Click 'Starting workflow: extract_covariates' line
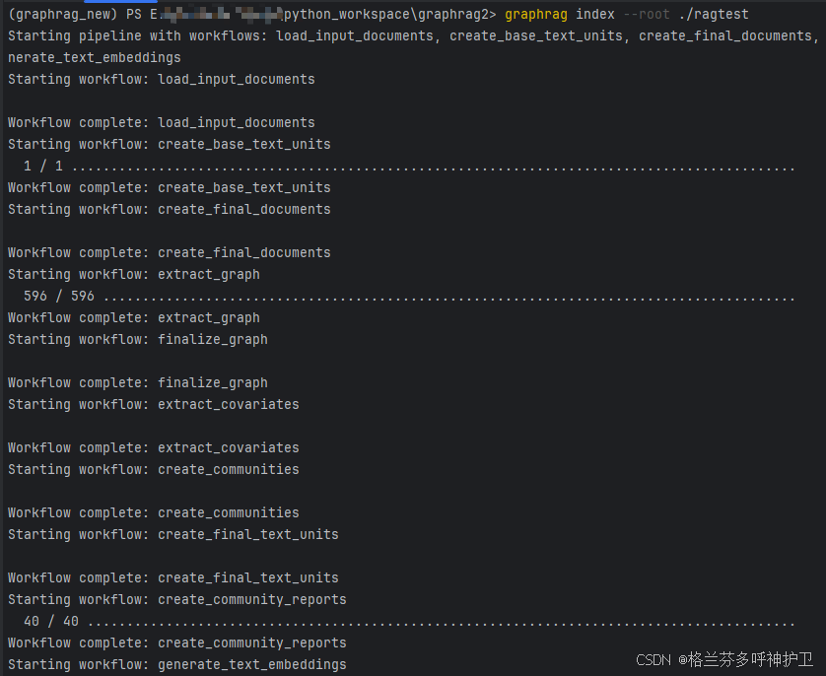The image size is (826, 676). pyautogui.click(x=154, y=404)
